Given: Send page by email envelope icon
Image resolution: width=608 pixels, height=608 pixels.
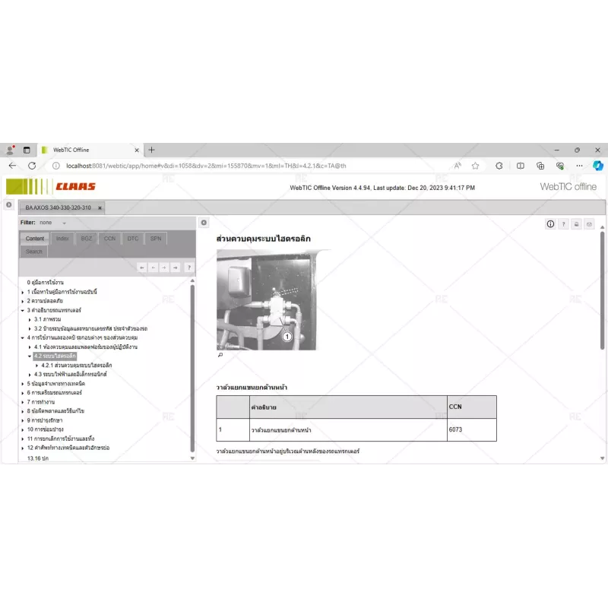Looking at the screenshot, I should pos(589,224).
